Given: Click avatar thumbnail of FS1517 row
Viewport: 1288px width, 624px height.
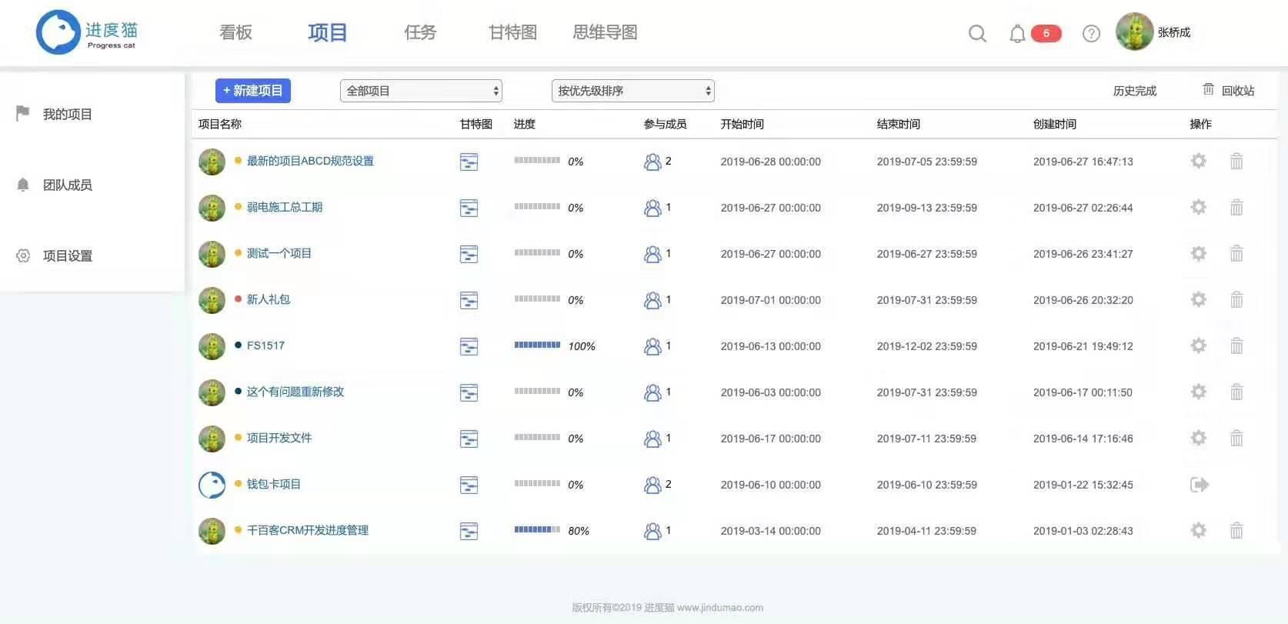Looking at the screenshot, I should [x=212, y=346].
